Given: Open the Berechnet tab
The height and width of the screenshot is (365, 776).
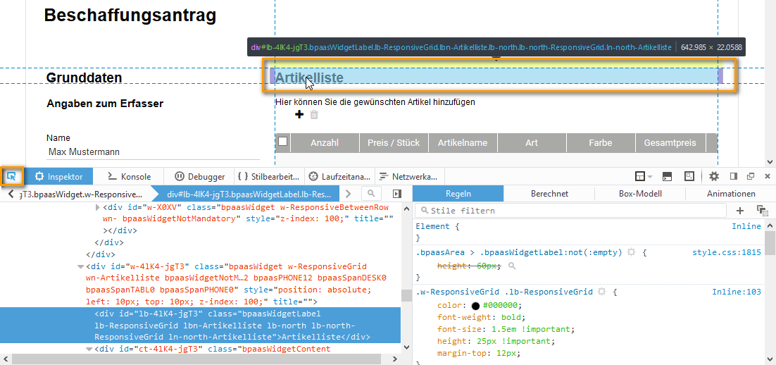Looking at the screenshot, I should 549,194.
